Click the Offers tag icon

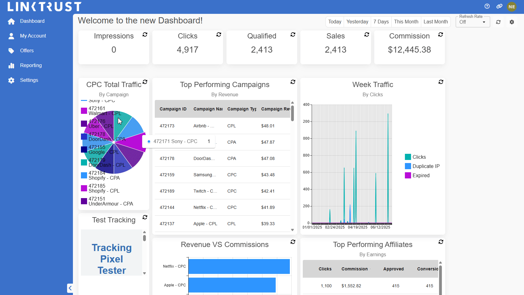coord(11,51)
